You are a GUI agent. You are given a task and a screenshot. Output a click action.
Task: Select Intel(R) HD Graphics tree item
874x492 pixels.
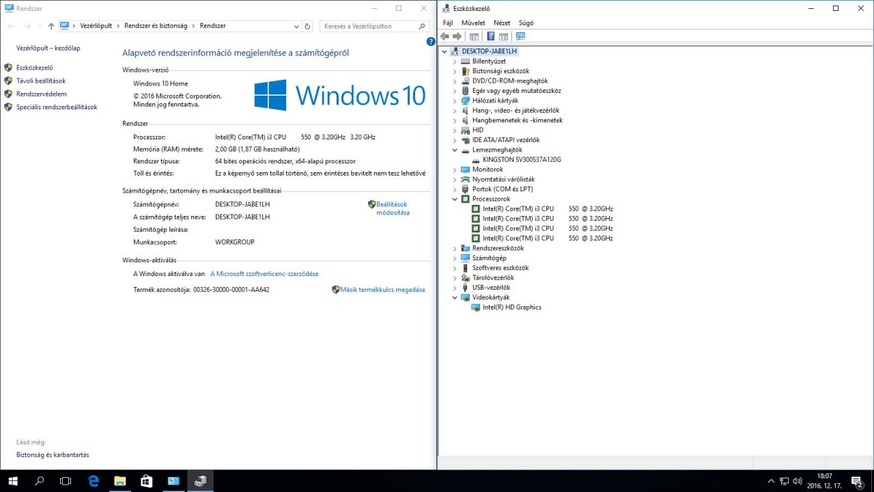[x=512, y=307]
